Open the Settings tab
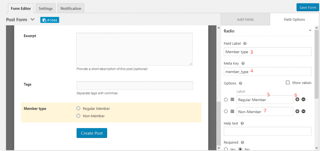The width and height of the screenshot is (320, 151). coord(46,8)
